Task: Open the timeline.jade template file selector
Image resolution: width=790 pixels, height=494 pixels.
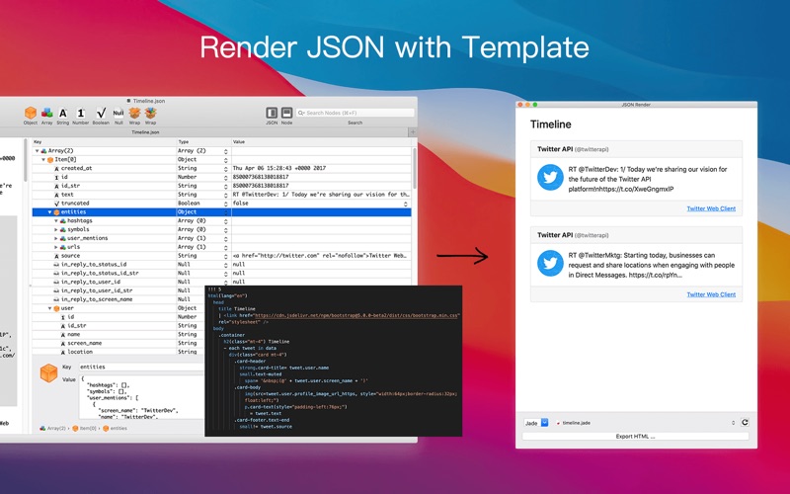Action: pyautogui.click(x=646, y=423)
